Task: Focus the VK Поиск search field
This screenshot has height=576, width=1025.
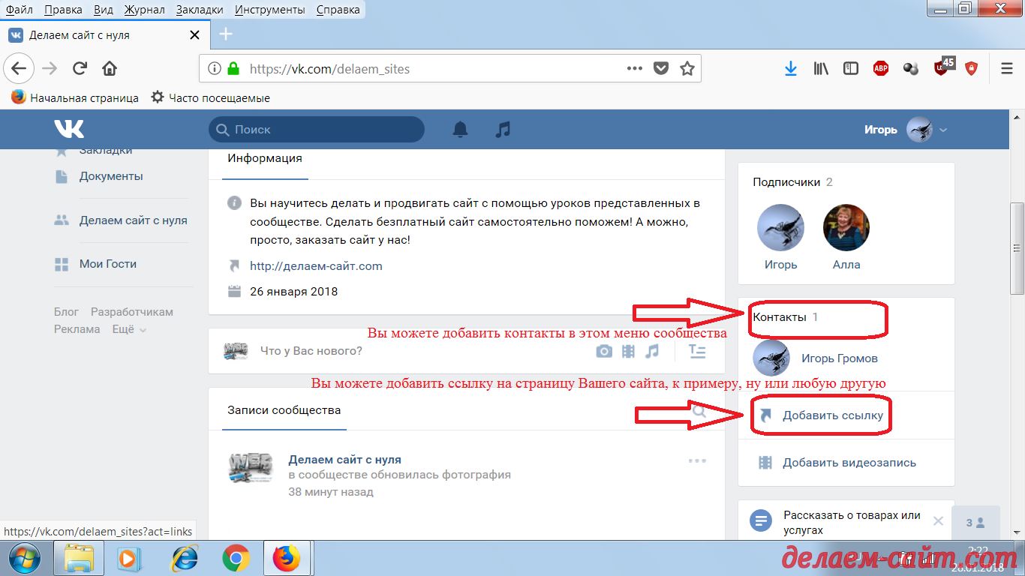Action: click(317, 129)
